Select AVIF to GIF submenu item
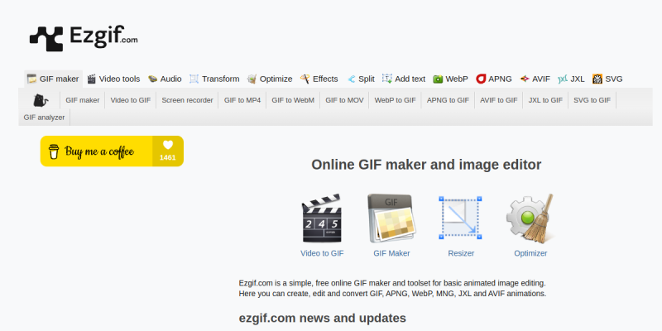 tap(499, 100)
